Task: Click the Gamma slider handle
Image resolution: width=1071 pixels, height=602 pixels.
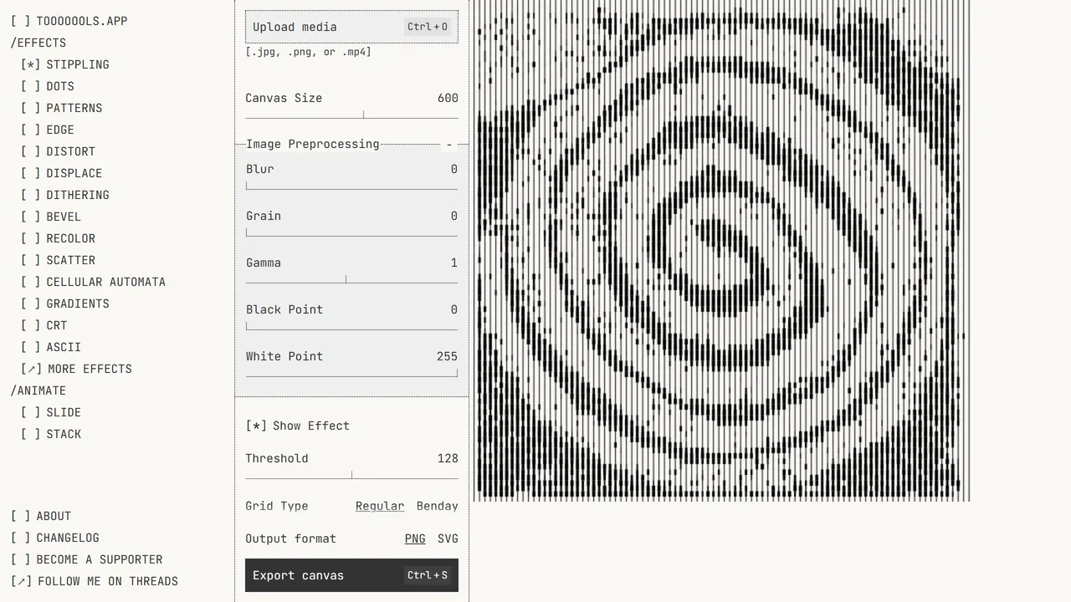Action: click(x=346, y=280)
